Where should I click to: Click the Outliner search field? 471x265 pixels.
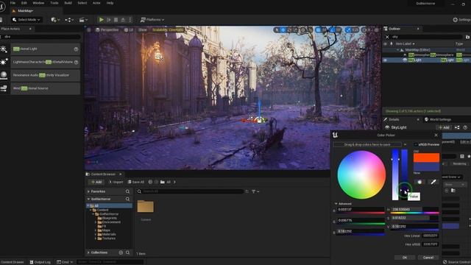[427, 37]
